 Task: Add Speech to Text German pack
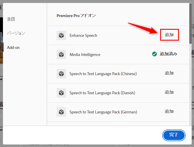click(169, 111)
